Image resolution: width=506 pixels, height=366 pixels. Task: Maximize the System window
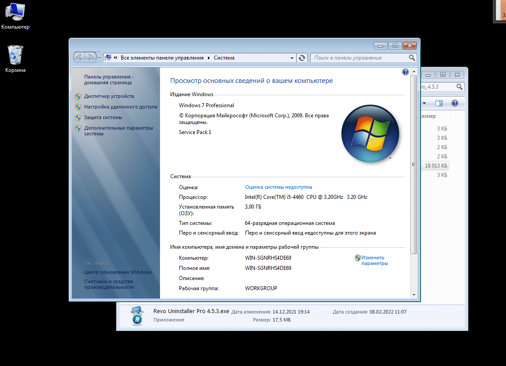[x=395, y=46]
